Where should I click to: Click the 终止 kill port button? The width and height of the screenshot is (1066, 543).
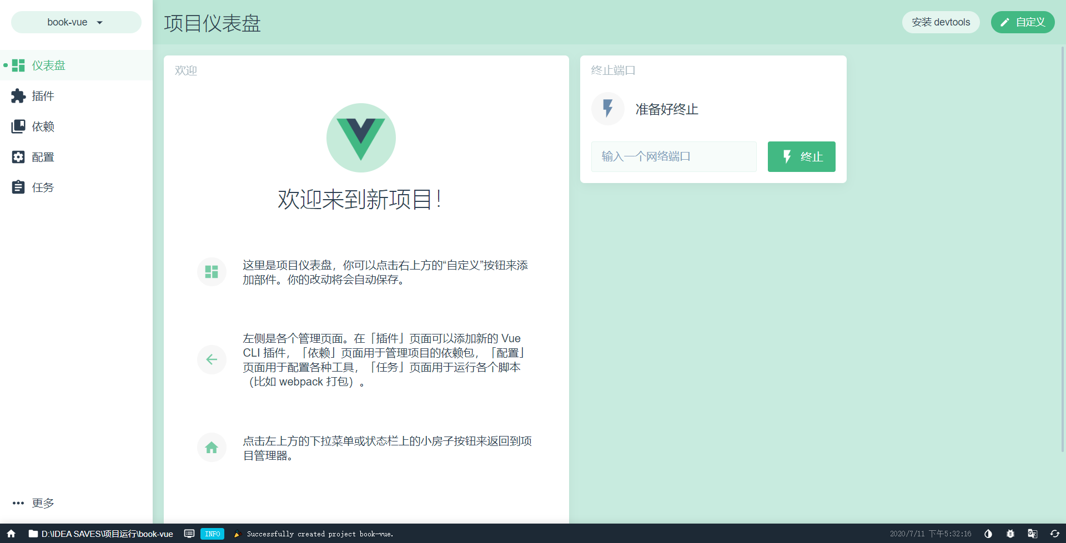tap(801, 156)
